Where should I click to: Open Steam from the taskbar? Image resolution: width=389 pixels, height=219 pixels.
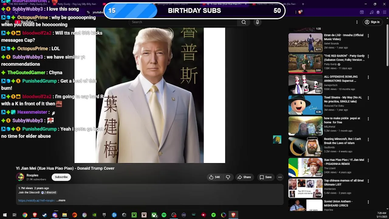(44, 215)
